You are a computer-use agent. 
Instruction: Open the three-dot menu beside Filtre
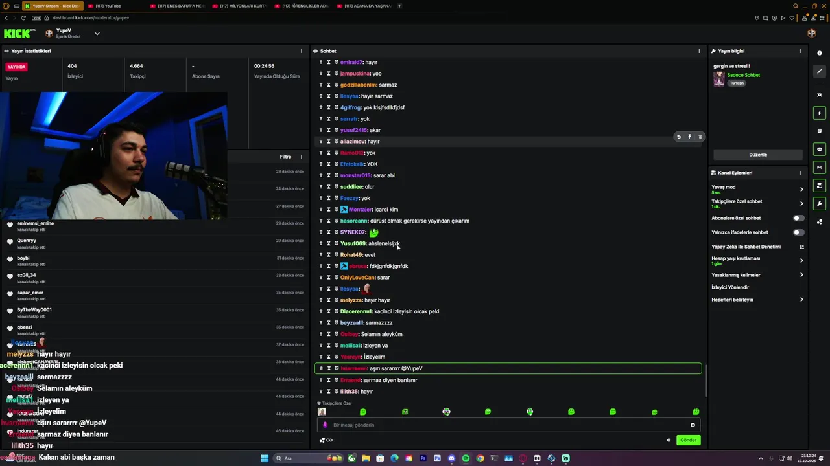click(x=301, y=157)
